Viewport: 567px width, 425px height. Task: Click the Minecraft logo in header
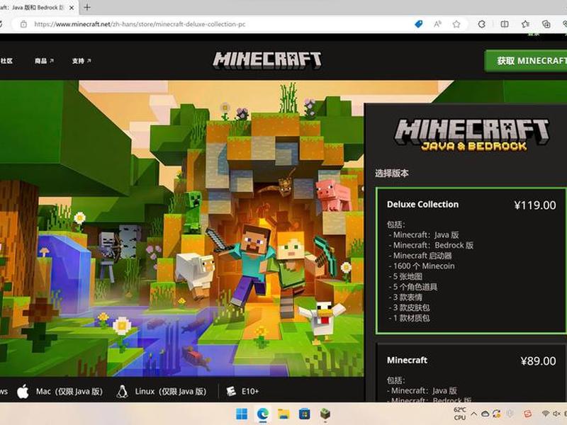pos(267,60)
